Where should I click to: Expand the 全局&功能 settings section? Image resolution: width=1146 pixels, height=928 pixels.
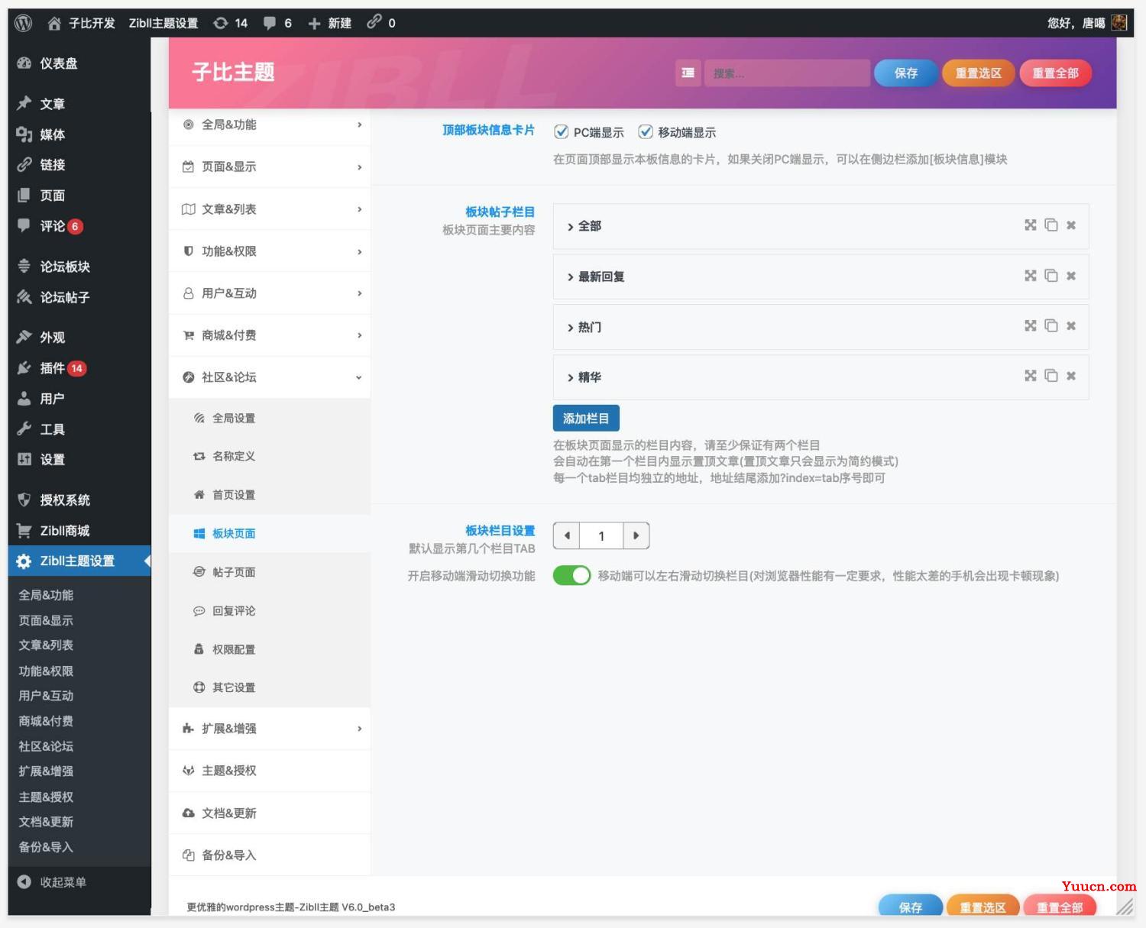[270, 124]
